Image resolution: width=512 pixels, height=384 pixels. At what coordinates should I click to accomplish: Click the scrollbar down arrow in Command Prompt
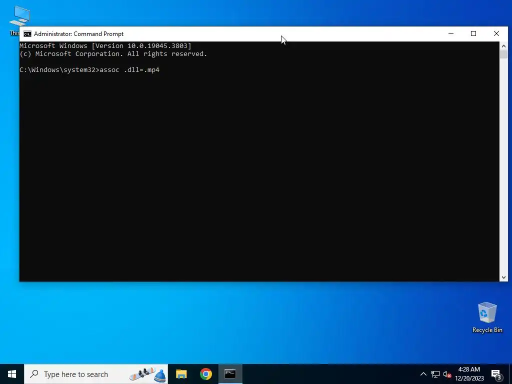[503, 277]
